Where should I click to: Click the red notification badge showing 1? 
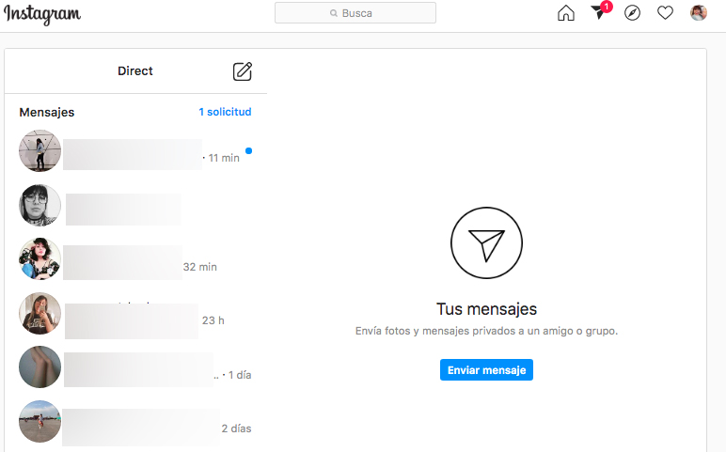point(607,7)
